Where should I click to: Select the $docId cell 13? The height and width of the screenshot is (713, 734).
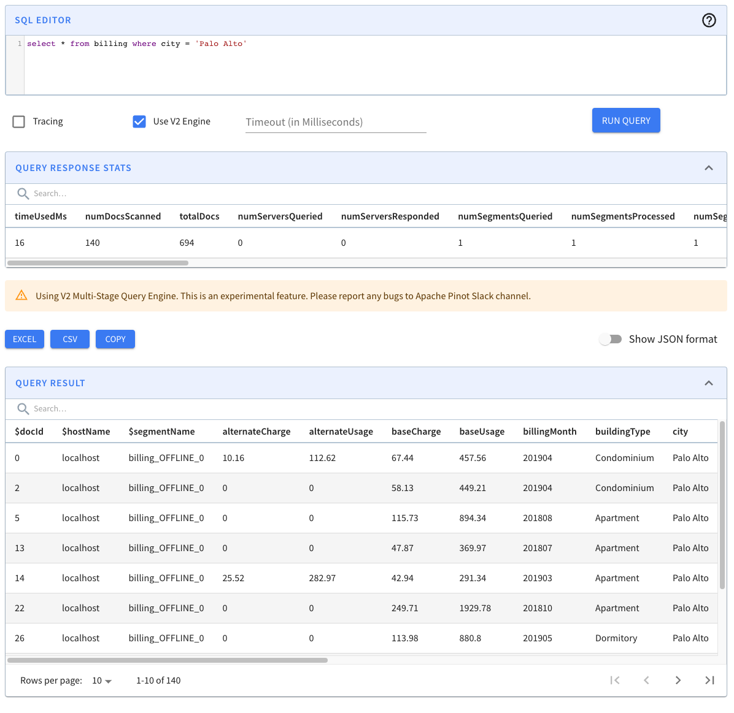coord(20,548)
